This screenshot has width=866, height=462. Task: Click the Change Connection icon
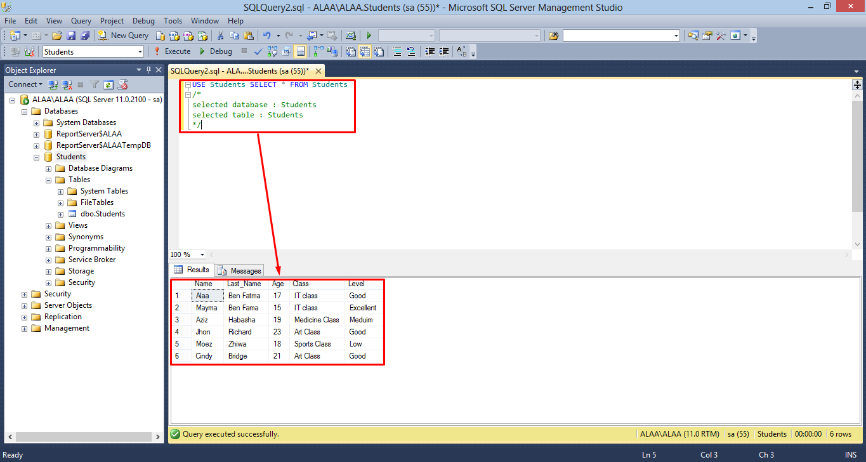29,51
